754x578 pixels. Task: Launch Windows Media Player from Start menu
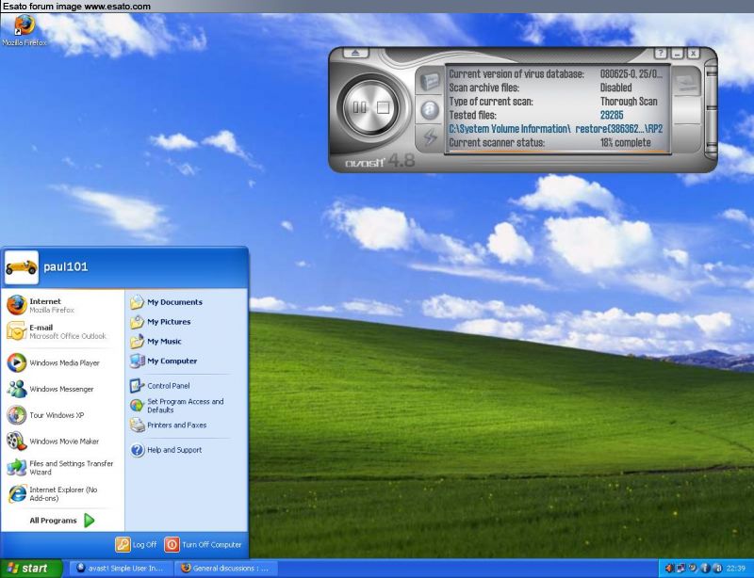[x=61, y=362]
